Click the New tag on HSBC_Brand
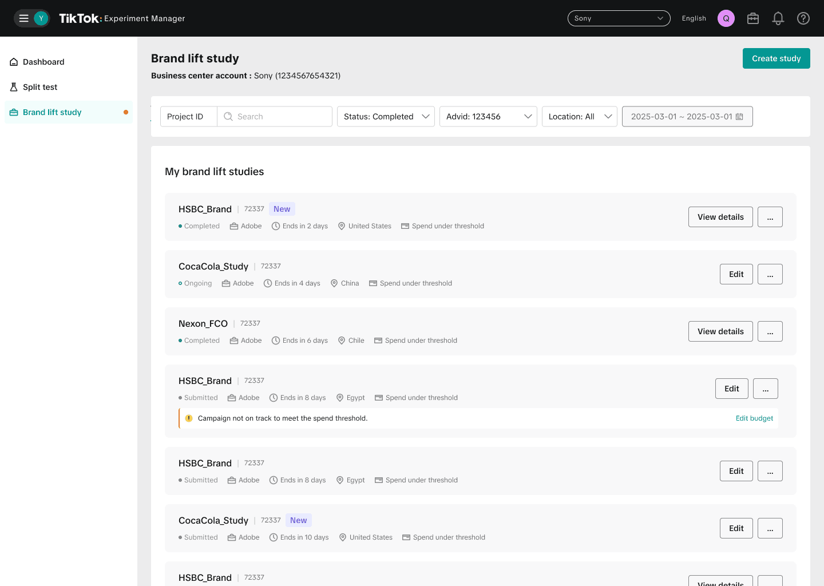 (282, 209)
